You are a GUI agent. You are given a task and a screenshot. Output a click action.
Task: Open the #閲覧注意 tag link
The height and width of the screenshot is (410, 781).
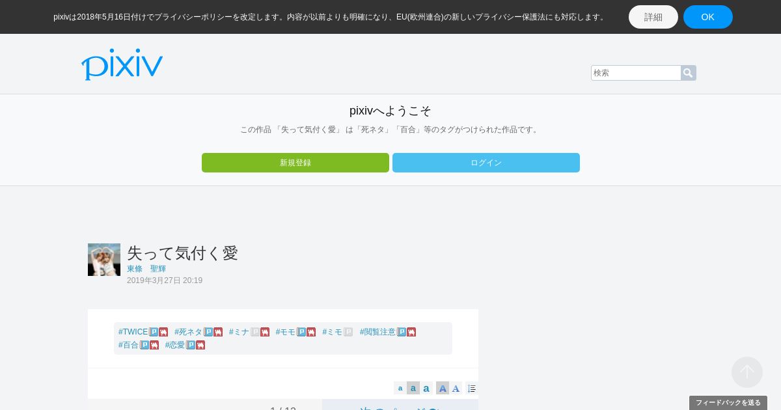click(378, 332)
